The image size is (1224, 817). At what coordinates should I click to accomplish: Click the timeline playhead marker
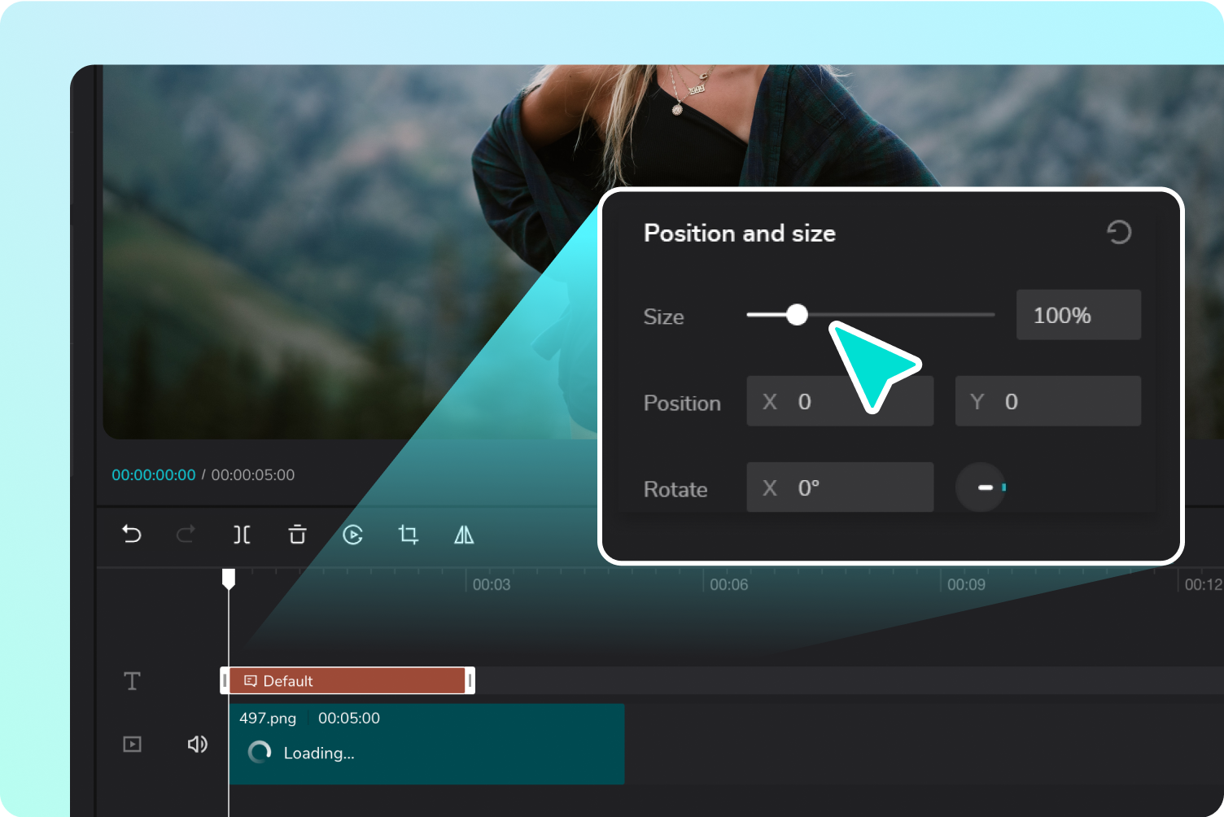coord(229,579)
